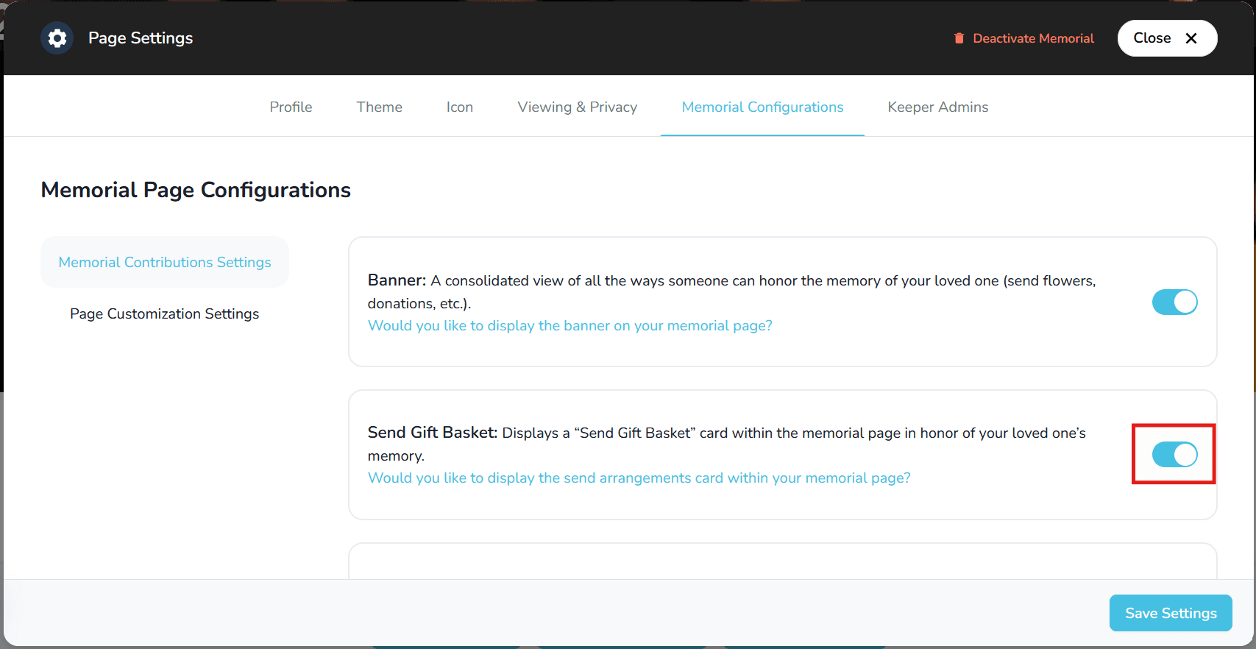
Task: Disable the Send Gift Basket toggle
Action: point(1174,455)
